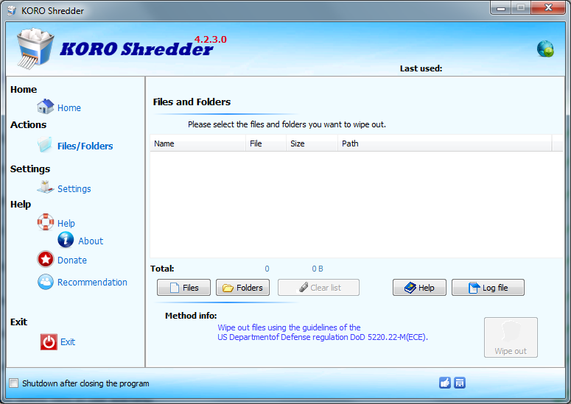Click the disabled Clear list button

(x=318, y=288)
